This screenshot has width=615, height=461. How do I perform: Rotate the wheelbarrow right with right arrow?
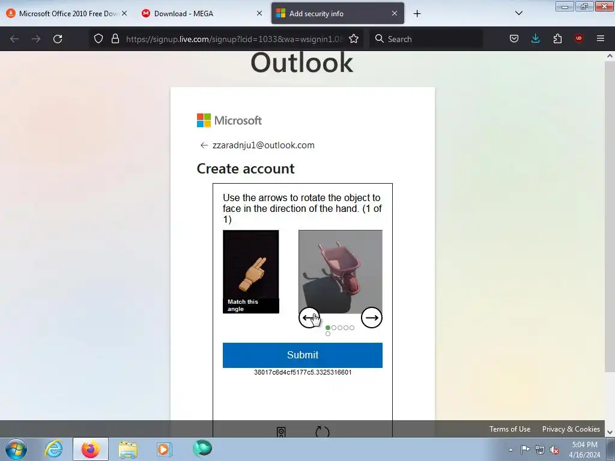coord(371,318)
